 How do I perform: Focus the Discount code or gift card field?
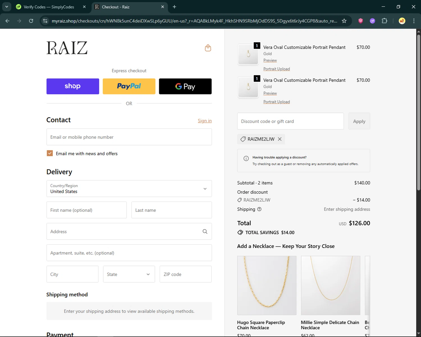tap(290, 121)
